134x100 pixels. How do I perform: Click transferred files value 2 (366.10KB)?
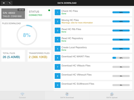coord(38,57)
